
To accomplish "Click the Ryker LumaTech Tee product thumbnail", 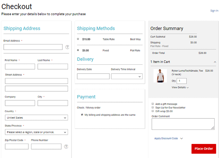I will click(x=160, y=76).
